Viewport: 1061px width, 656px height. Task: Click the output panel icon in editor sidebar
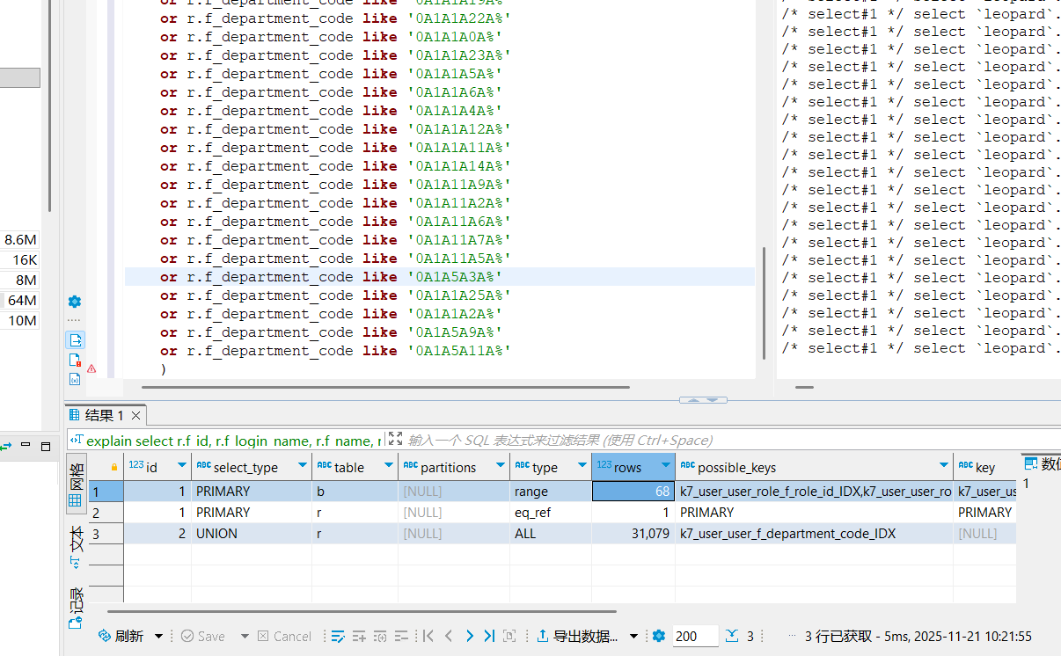[x=75, y=340]
